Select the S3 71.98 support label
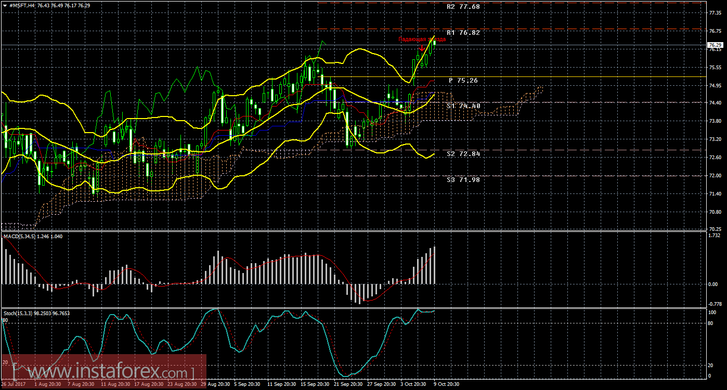 coord(463,179)
